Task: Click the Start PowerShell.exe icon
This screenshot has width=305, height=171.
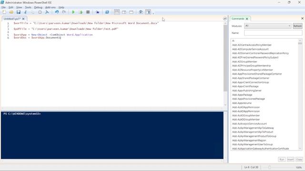Action: pyautogui.click(x=107, y=12)
